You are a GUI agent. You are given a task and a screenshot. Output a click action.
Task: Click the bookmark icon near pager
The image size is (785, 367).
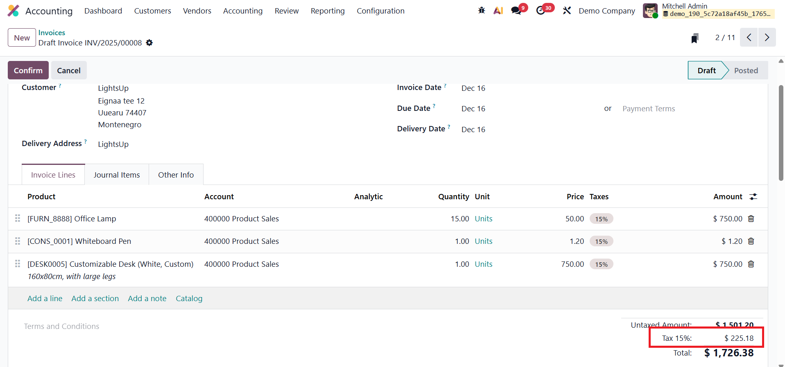(695, 38)
